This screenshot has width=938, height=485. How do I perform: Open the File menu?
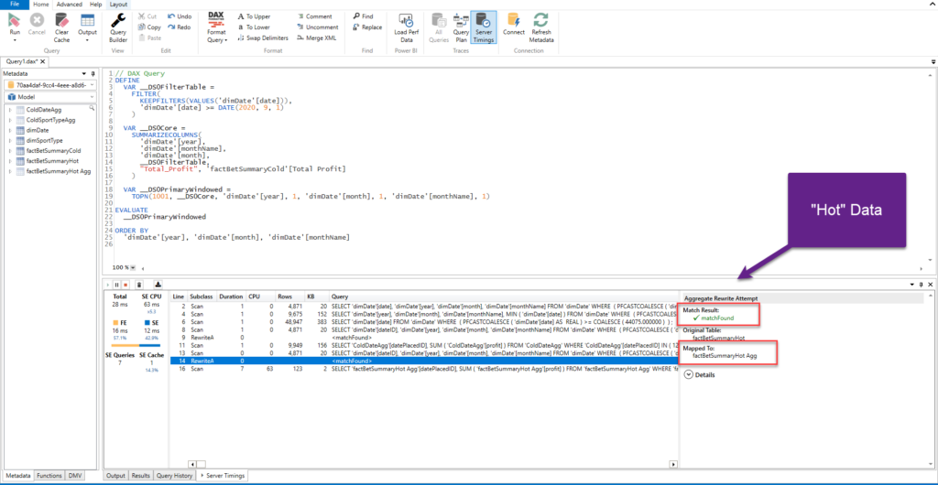(x=15, y=5)
